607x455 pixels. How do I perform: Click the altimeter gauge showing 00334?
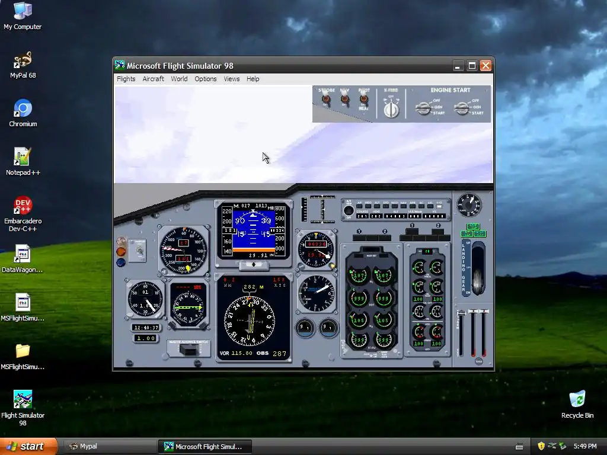[317, 249]
